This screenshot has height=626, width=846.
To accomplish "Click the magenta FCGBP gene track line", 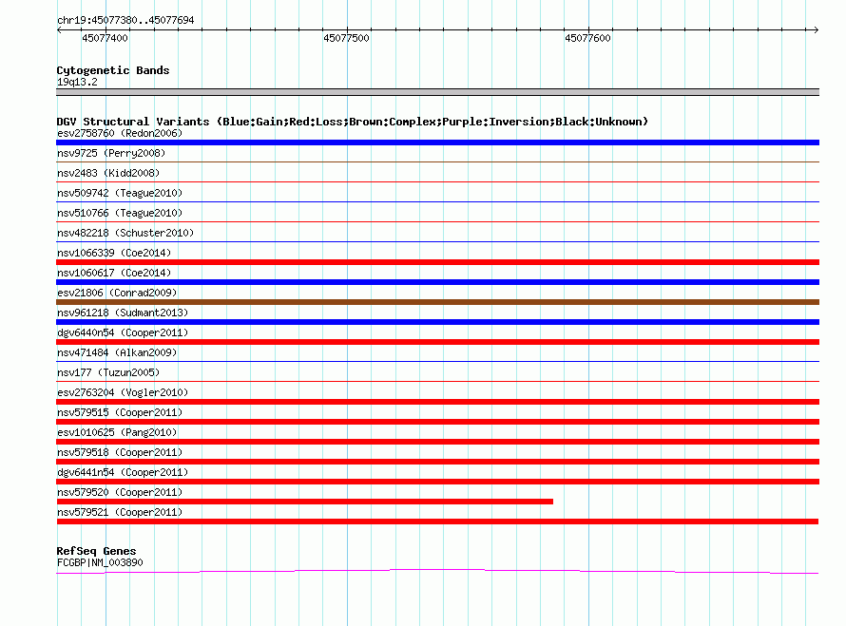I will [x=437, y=571].
